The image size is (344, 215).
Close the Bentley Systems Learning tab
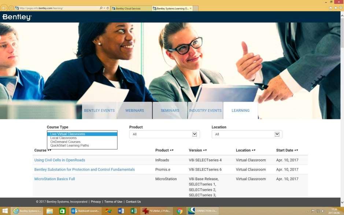pos(191,8)
